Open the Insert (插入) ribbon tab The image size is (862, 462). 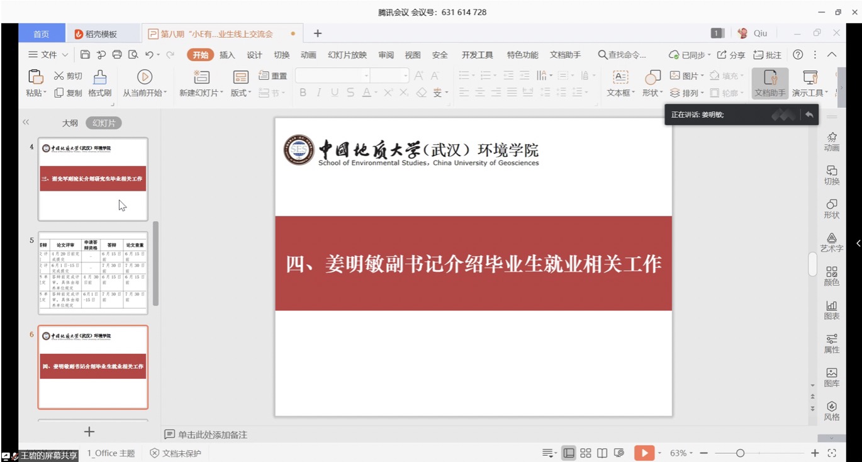227,55
